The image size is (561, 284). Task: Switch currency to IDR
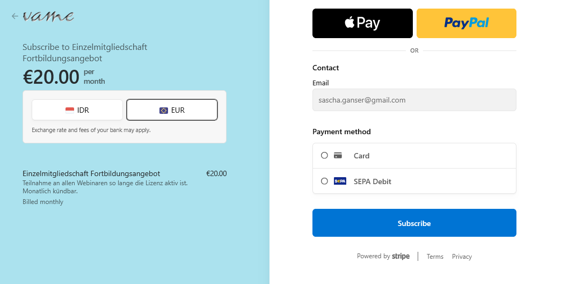click(x=77, y=110)
